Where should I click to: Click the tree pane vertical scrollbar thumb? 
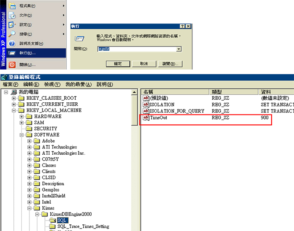point(134,110)
